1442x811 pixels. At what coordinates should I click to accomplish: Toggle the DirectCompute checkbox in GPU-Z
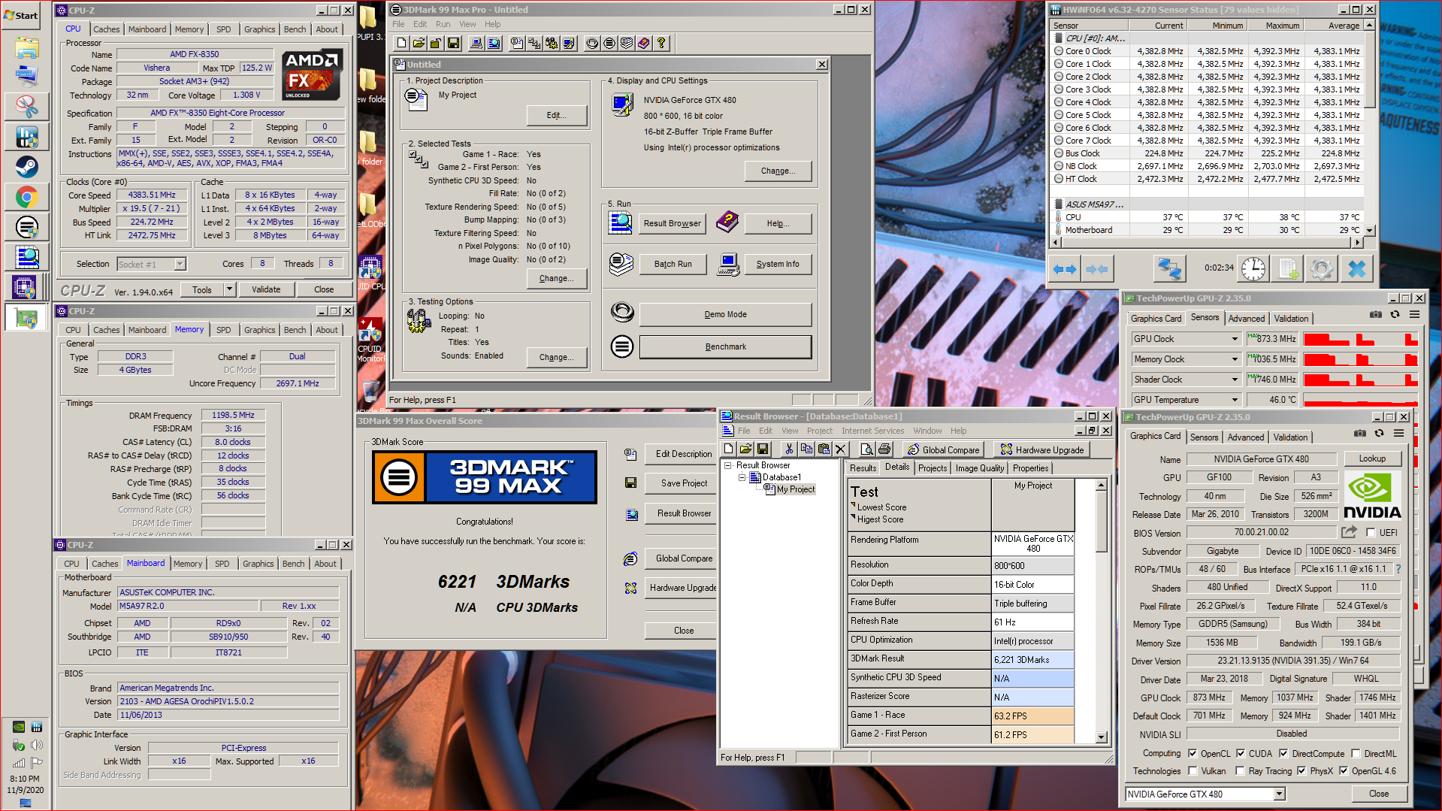[1283, 753]
